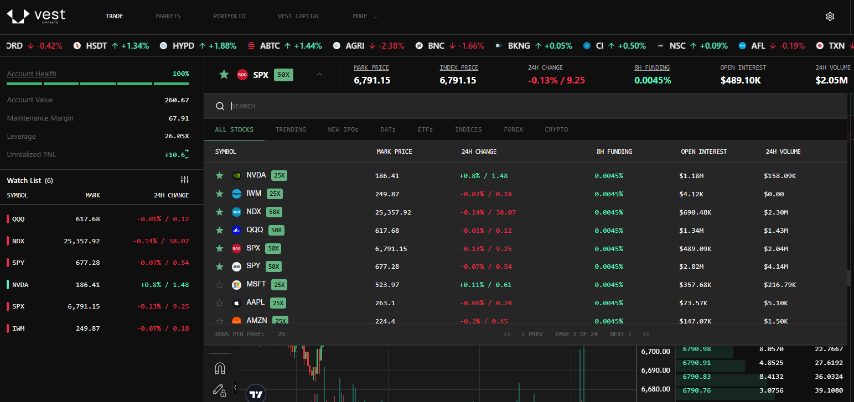854x402 pixels.
Task: Click the SPX logo icon in the list
Action: click(236, 248)
